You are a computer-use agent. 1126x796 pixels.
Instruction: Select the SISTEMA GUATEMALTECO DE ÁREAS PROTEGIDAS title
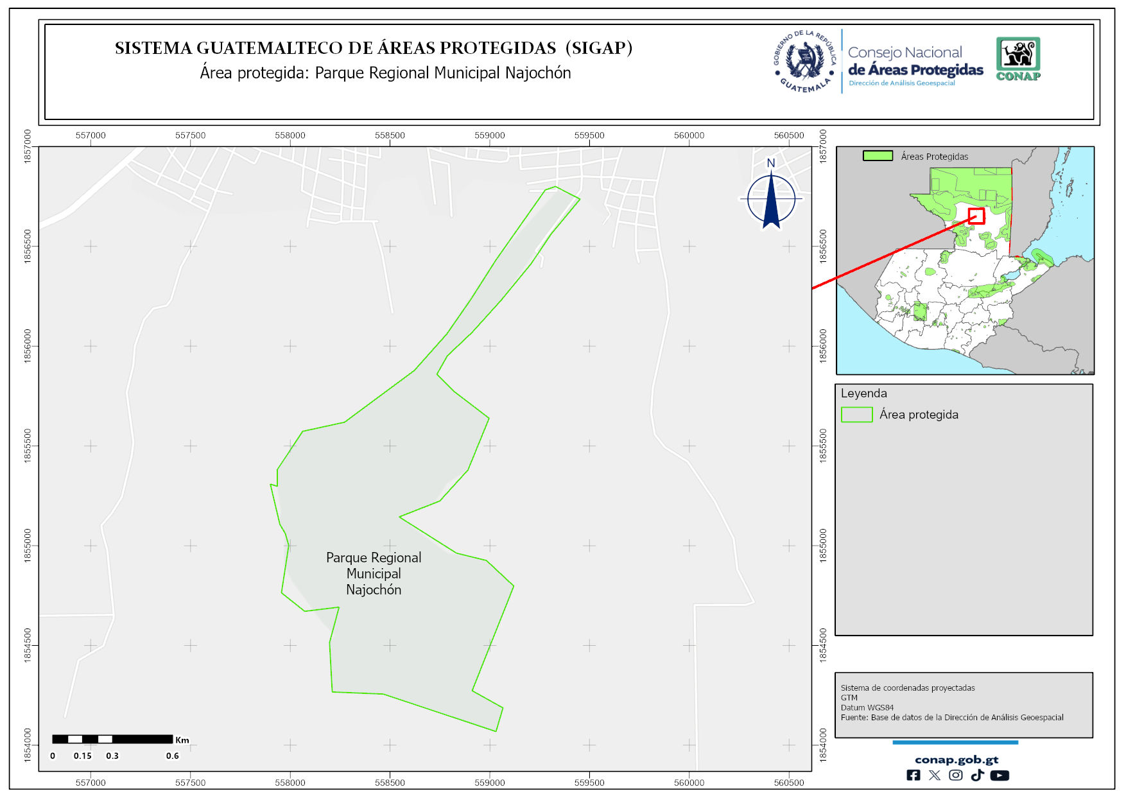[x=374, y=48]
